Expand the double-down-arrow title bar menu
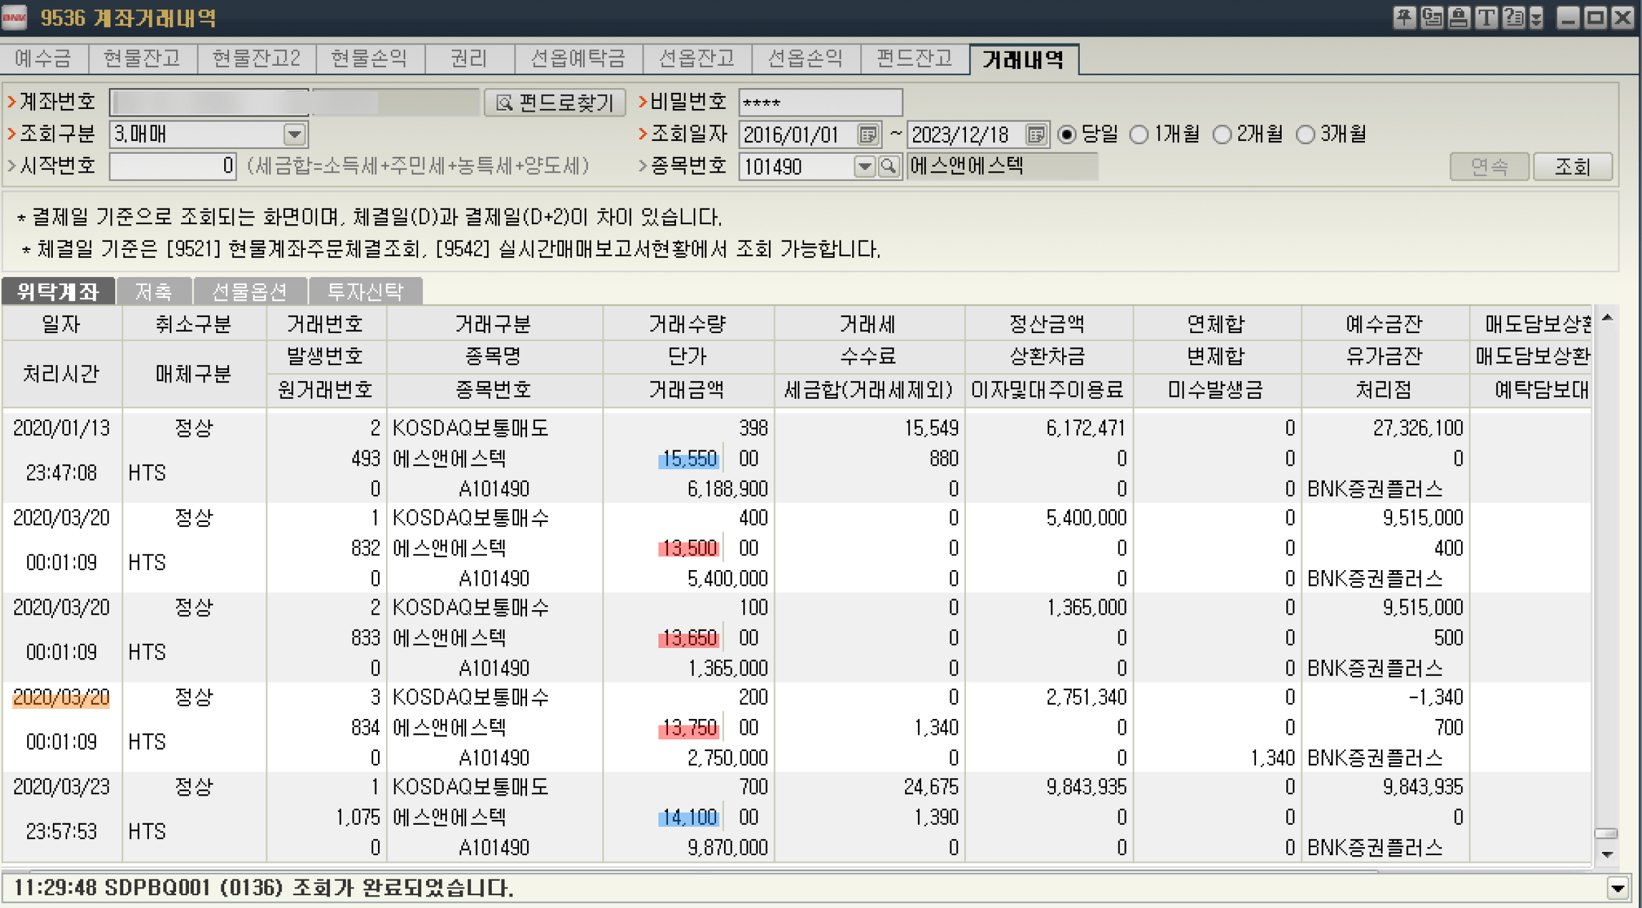 (x=1536, y=18)
